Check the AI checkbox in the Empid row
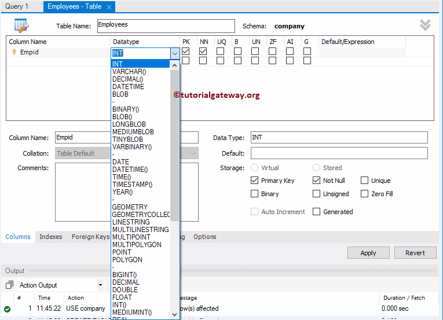Viewport: 443px width, 320px height. tap(290, 51)
